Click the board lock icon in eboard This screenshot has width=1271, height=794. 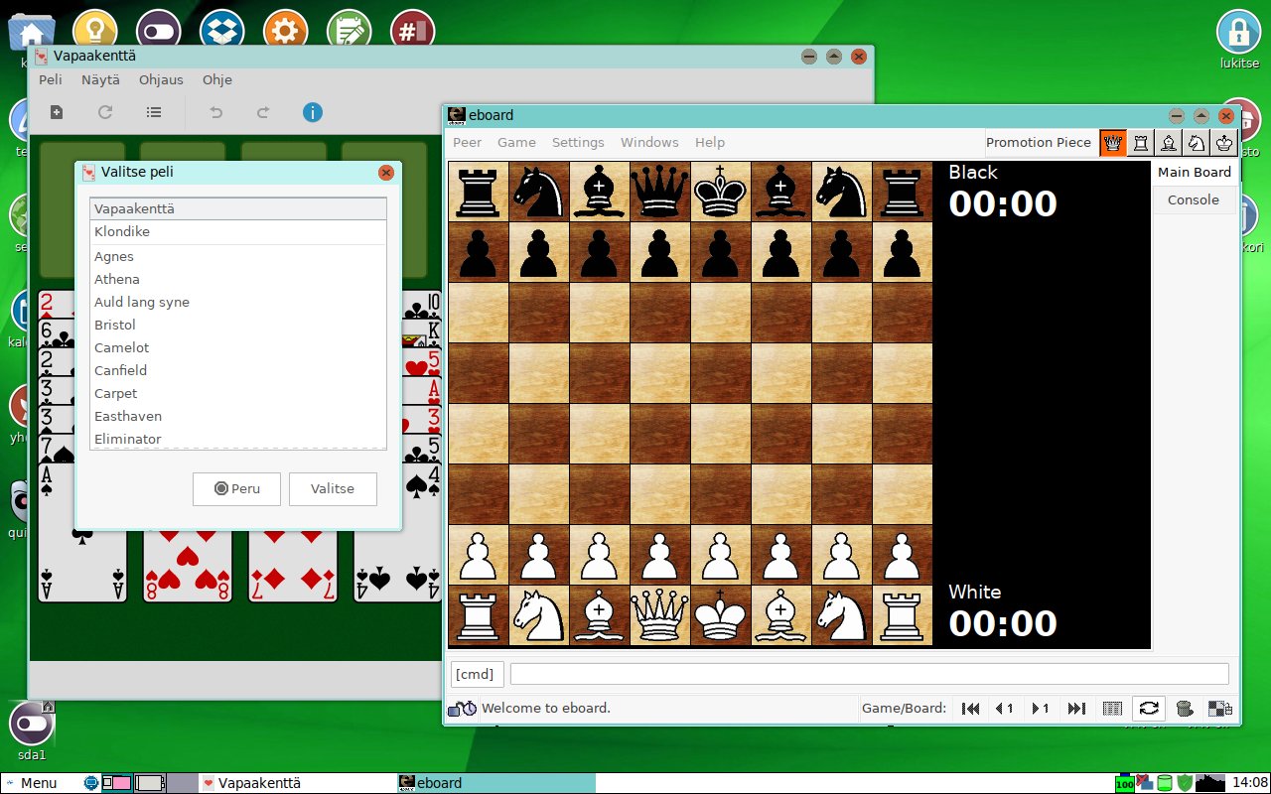pyautogui.click(x=1219, y=708)
